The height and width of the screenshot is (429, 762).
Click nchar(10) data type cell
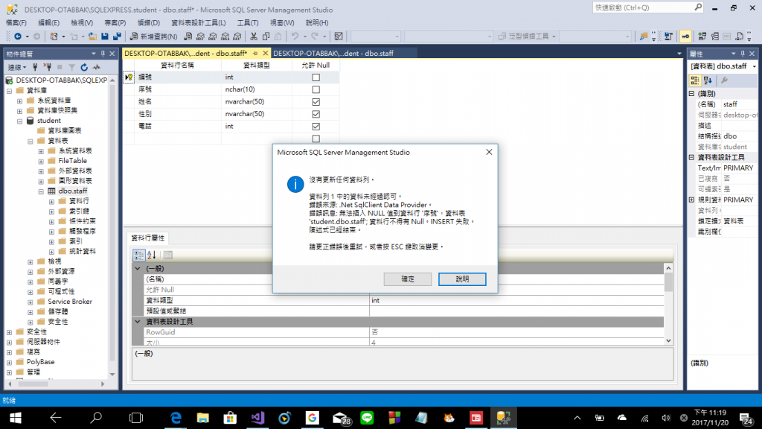coord(257,89)
